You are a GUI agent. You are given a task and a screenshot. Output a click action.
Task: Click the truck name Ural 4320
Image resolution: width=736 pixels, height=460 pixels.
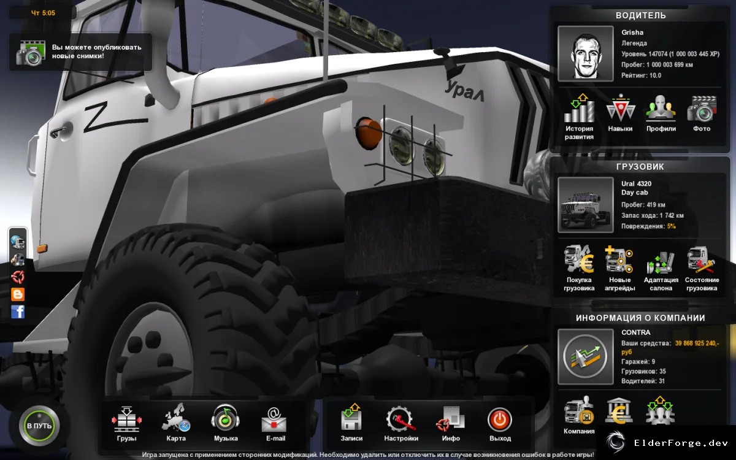636,183
